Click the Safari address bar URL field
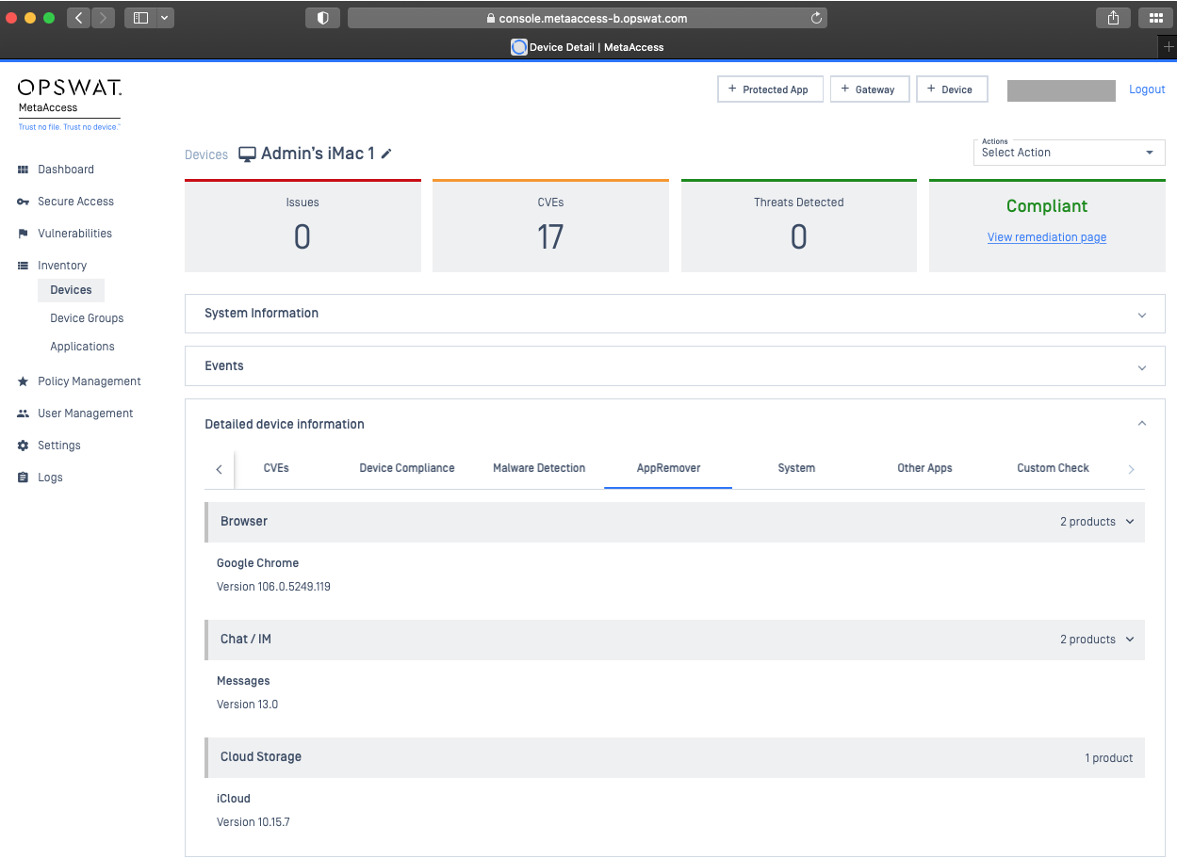 [x=587, y=18]
